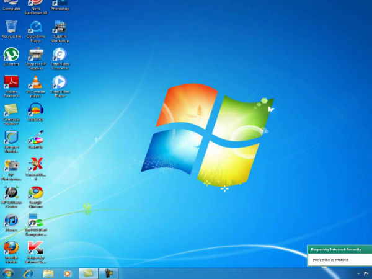
Task: Switch to Camtasia Studio taskbar button
Action: click(x=89, y=273)
